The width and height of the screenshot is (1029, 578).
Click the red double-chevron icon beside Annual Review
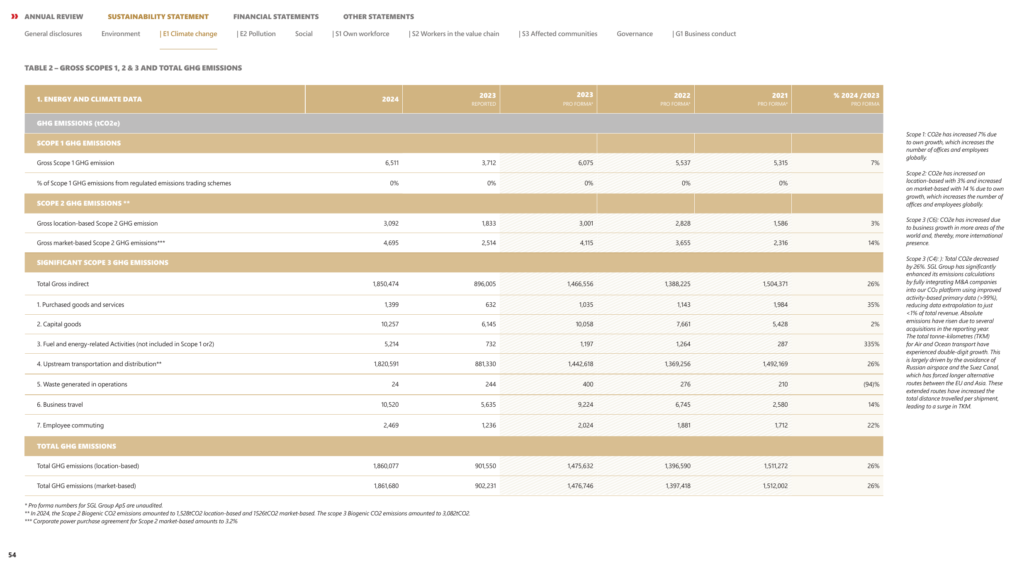tap(15, 17)
